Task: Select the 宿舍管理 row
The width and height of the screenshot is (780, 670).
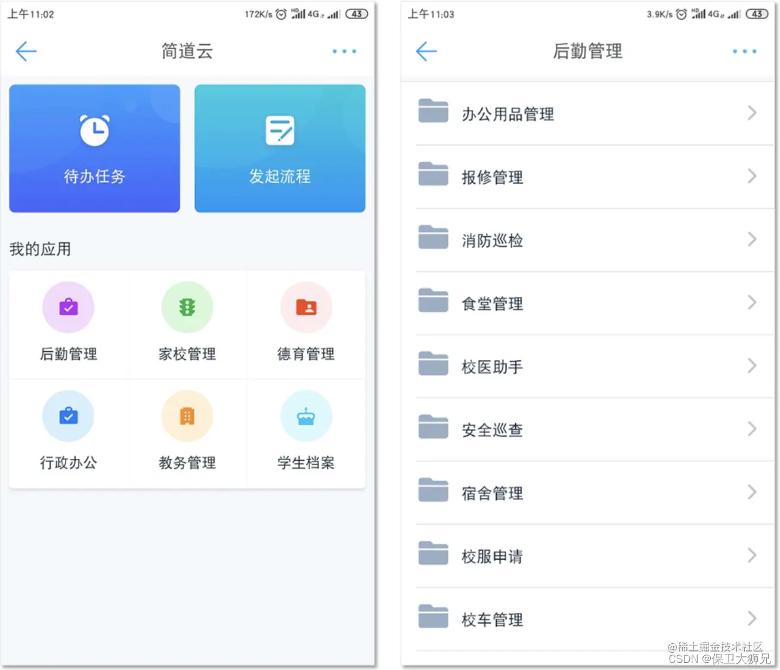Action: (587, 492)
